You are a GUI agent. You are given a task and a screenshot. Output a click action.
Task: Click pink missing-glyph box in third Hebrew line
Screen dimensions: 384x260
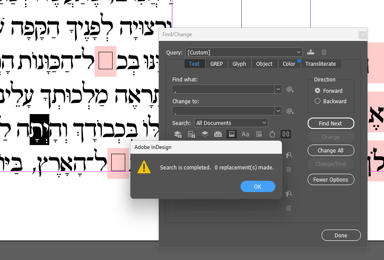pyautogui.click(x=106, y=61)
